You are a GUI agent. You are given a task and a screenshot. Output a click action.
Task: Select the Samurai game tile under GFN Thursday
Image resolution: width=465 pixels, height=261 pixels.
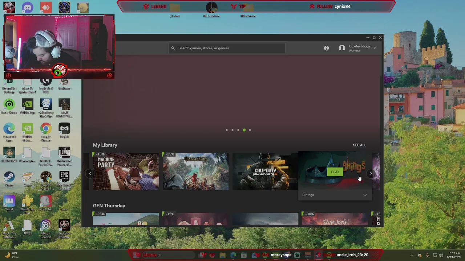[335, 219]
